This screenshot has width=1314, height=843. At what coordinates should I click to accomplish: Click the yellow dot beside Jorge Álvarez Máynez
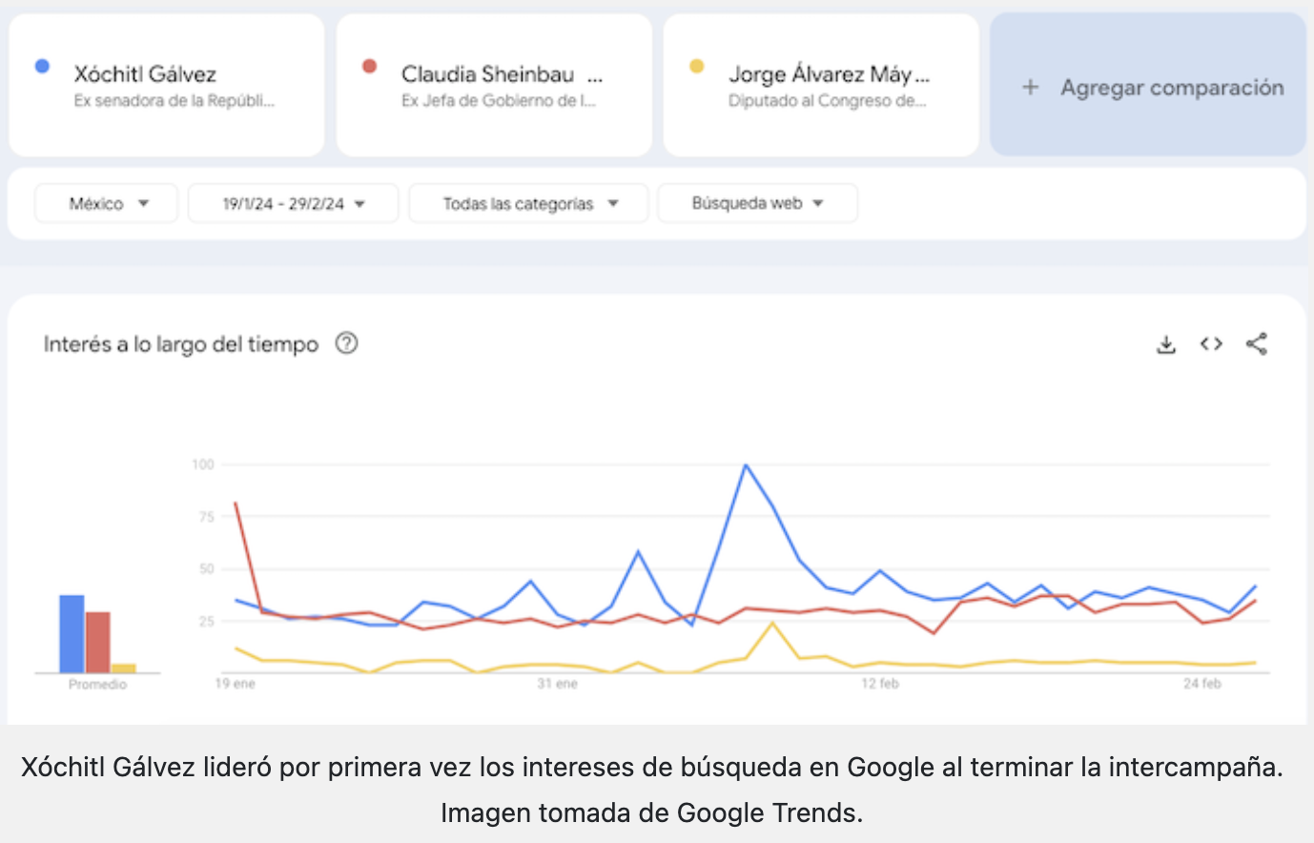697,66
